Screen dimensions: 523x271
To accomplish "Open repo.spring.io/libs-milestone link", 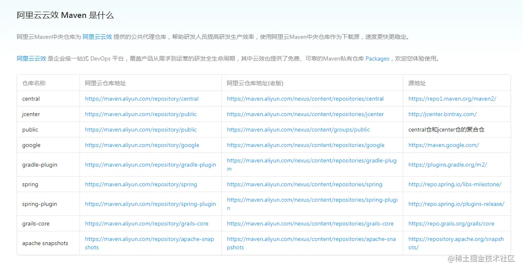I will coord(455,185).
